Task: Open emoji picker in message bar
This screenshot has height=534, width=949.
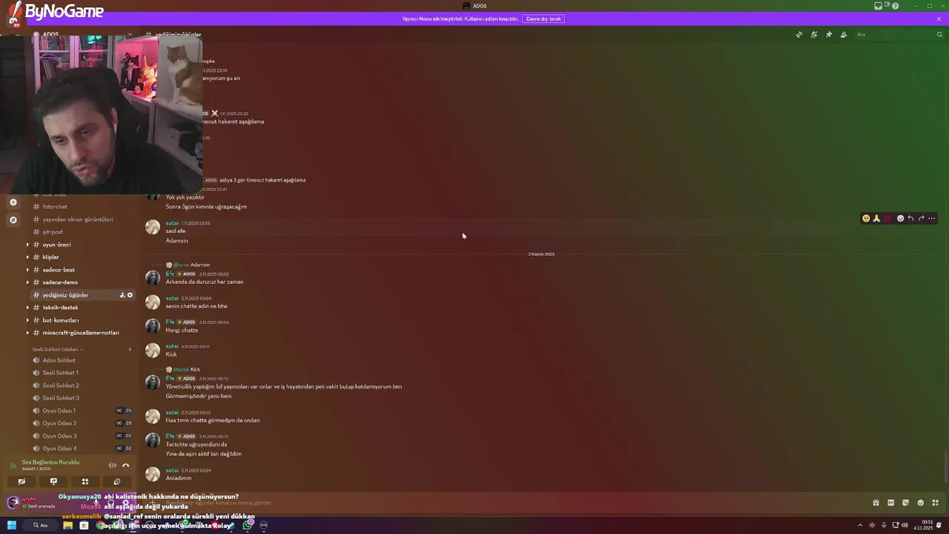Action: click(x=921, y=503)
